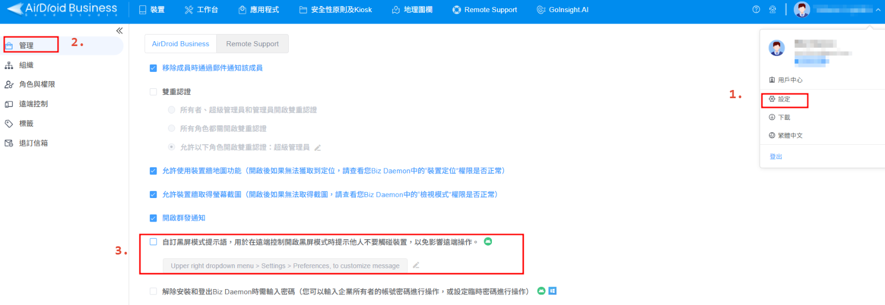
Task: Open the 地理圍欄 menu
Action: click(412, 10)
